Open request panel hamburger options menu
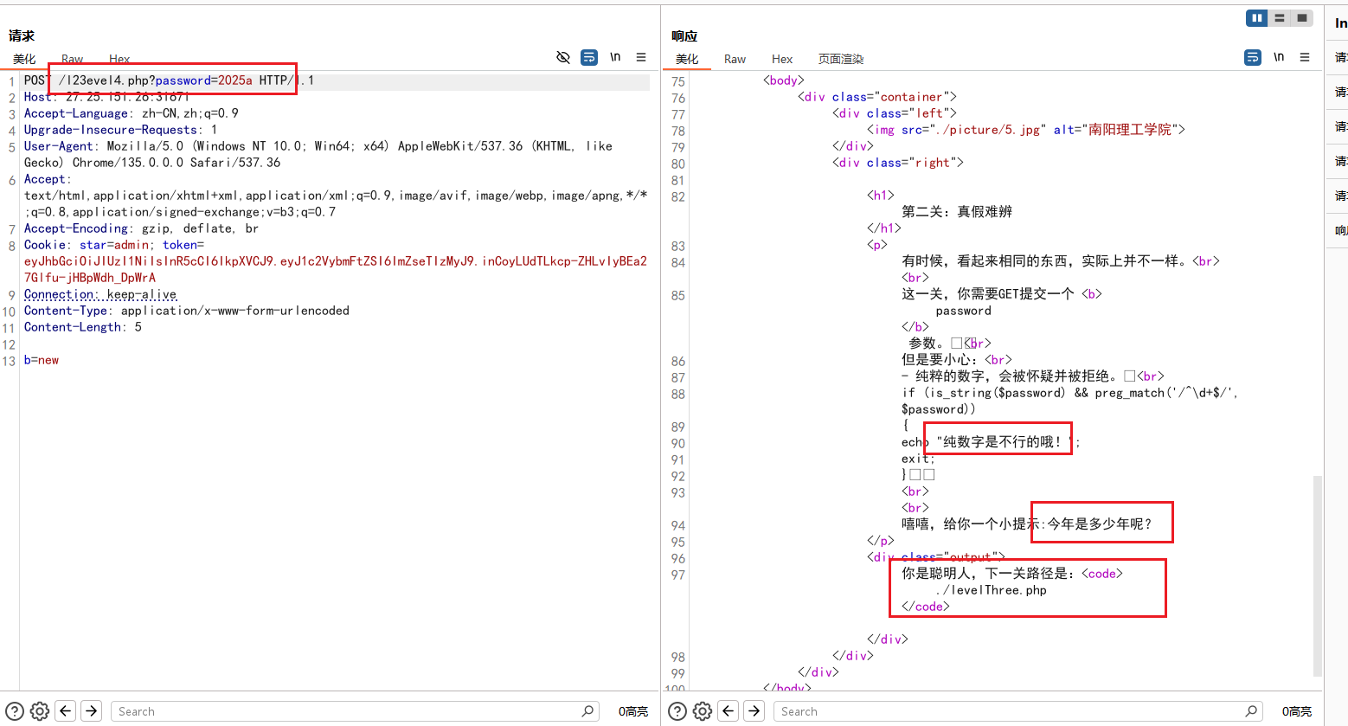Image resolution: width=1348 pixels, height=726 pixels. [641, 57]
